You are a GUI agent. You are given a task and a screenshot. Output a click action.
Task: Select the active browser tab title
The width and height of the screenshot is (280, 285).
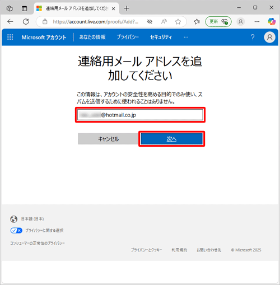77,8
